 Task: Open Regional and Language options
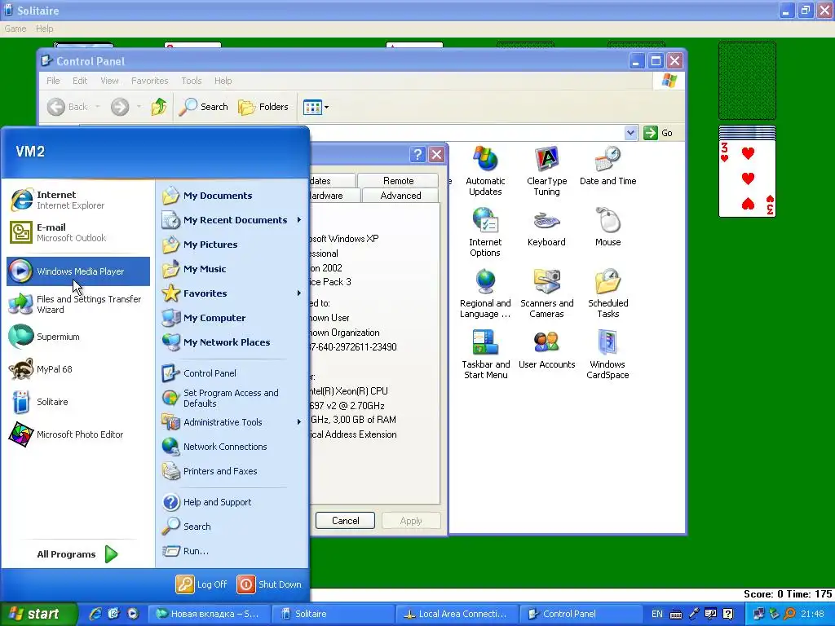point(485,293)
